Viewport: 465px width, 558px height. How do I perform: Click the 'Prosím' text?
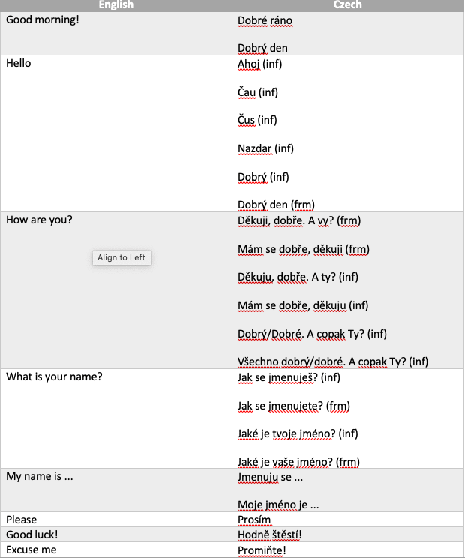[x=254, y=520]
